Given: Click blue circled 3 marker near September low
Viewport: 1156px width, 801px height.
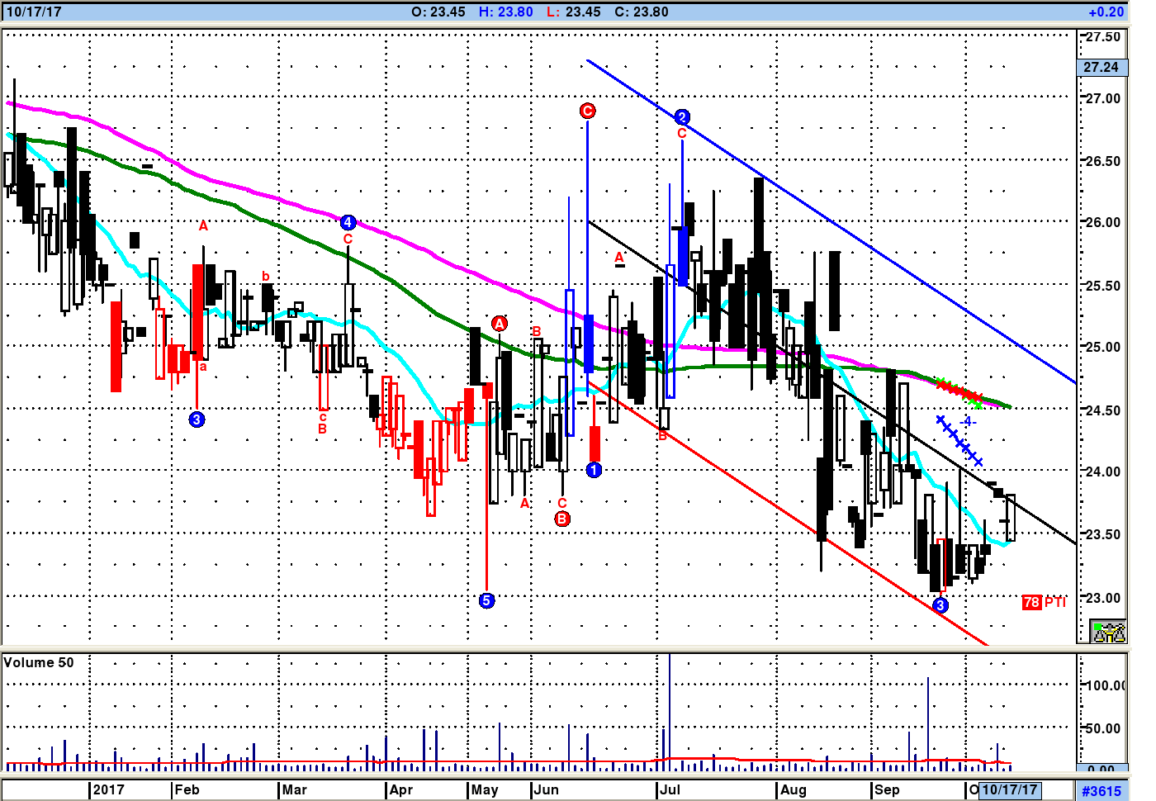Looking at the screenshot, I should (940, 605).
